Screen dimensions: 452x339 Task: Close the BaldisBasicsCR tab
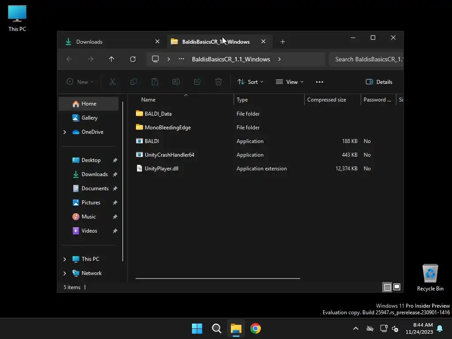point(263,41)
